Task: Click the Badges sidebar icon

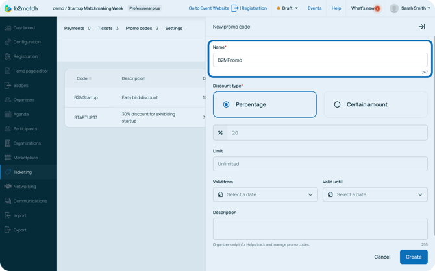Action: point(8,86)
